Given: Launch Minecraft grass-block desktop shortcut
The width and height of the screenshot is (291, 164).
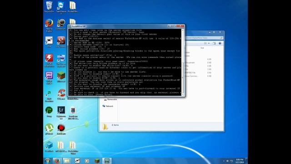Looking at the screenshot, I should point(61,77).
